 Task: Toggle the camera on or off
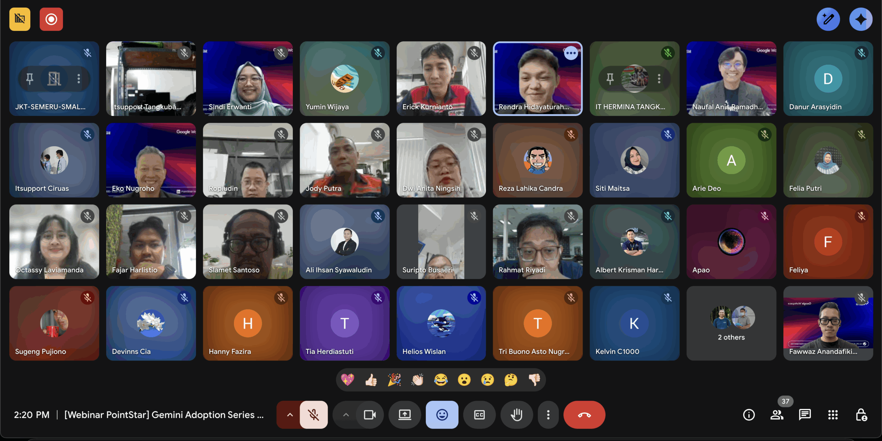(x=370, y=415)
